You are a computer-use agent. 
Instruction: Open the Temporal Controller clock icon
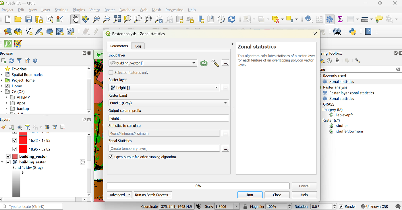221,19
